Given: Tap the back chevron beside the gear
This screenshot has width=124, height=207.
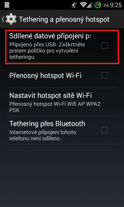Looking at the screenshot, I should [x=3, y=19].
